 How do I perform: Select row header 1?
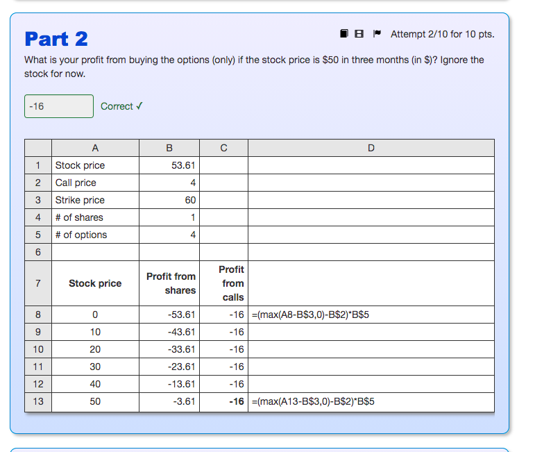38,165
